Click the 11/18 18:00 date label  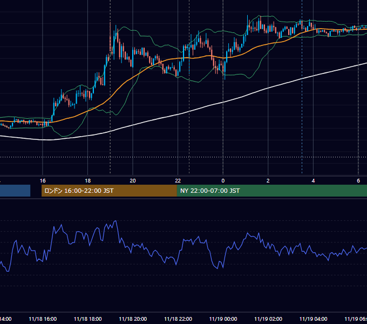pyautogui.click(x=88, y=319)
